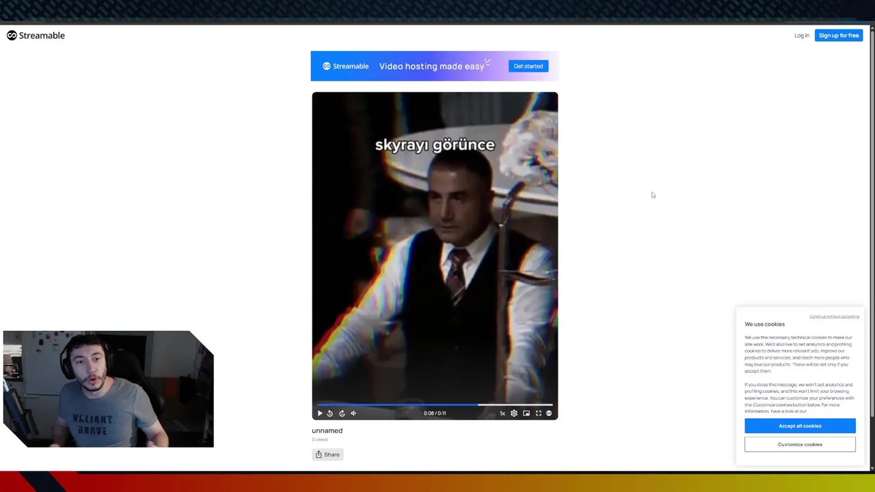The height and width of the screenshot is (492, 875).
Task: Enter fullscreen mode
Action: pyautogui.click(x=539, y=413)
